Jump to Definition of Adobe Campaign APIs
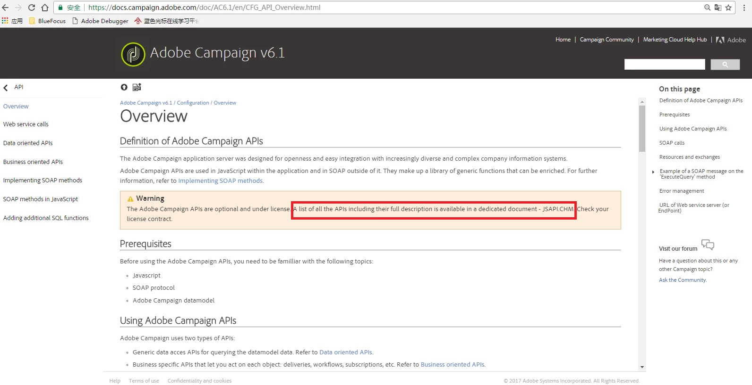 701,100
